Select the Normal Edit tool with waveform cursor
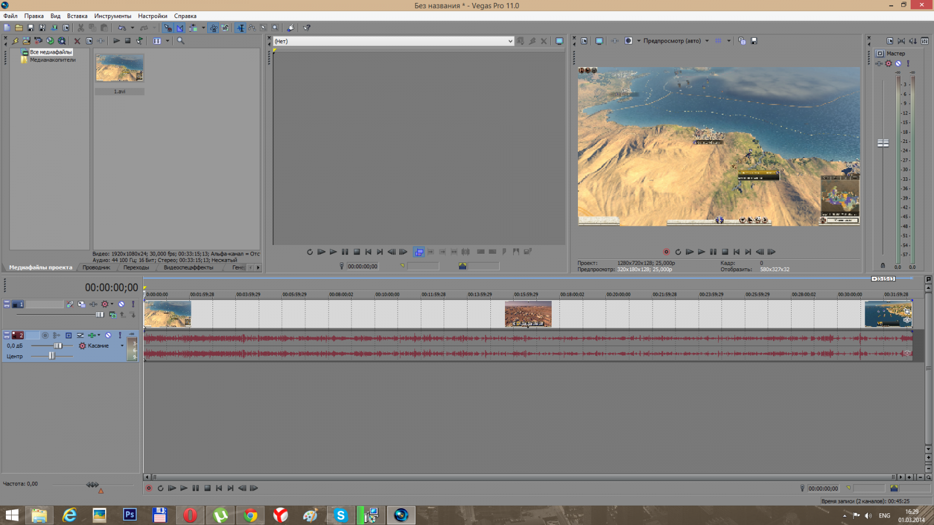This screenshot has height=525, width=934. click(241, 27)
